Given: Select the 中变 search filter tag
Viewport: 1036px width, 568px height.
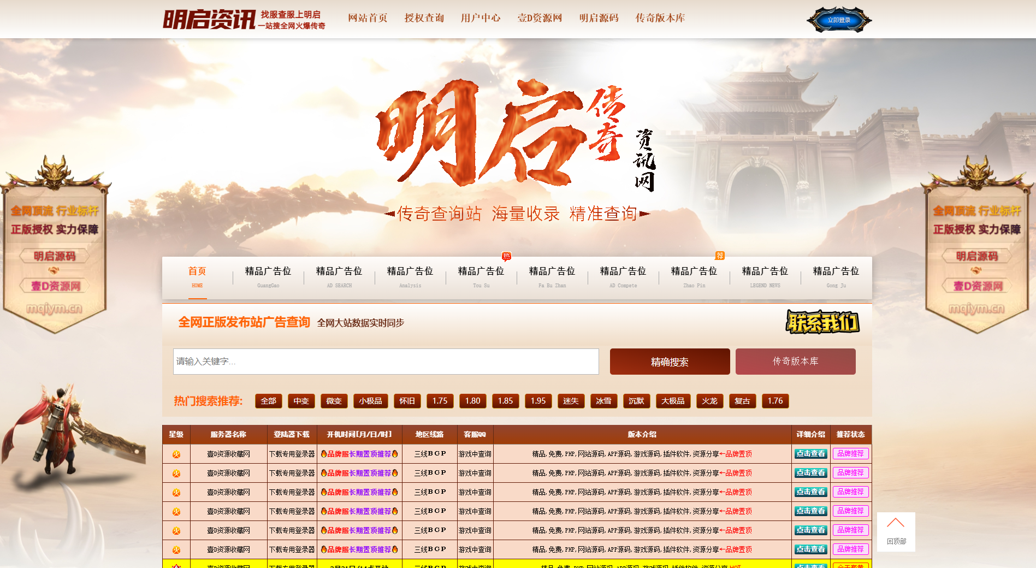Looking at the screenshot, I should point(301,401).
